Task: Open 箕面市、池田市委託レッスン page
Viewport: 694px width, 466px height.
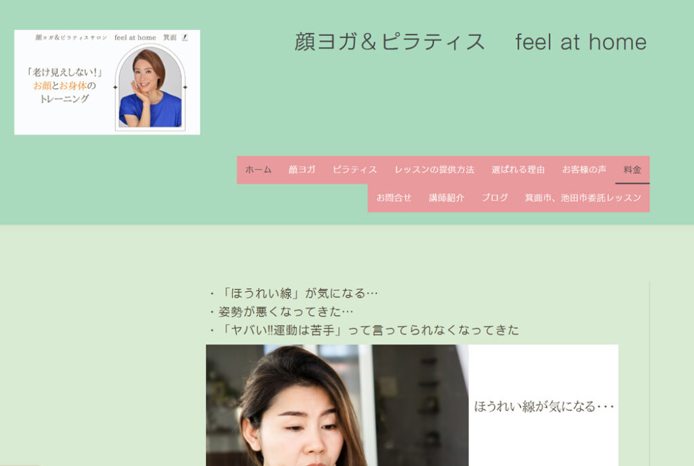Action: pos(583,198)
